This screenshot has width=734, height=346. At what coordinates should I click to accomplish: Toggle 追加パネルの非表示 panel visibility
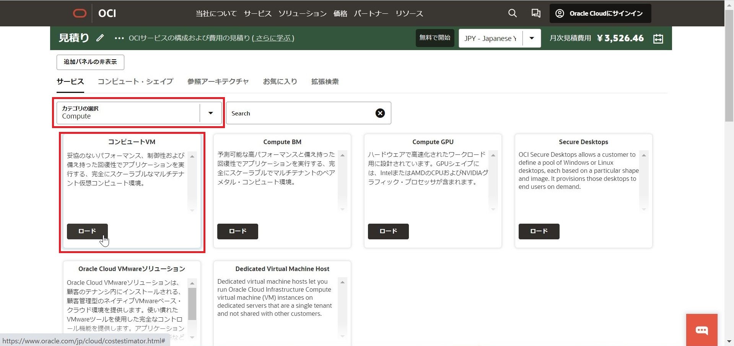[90, 62]
